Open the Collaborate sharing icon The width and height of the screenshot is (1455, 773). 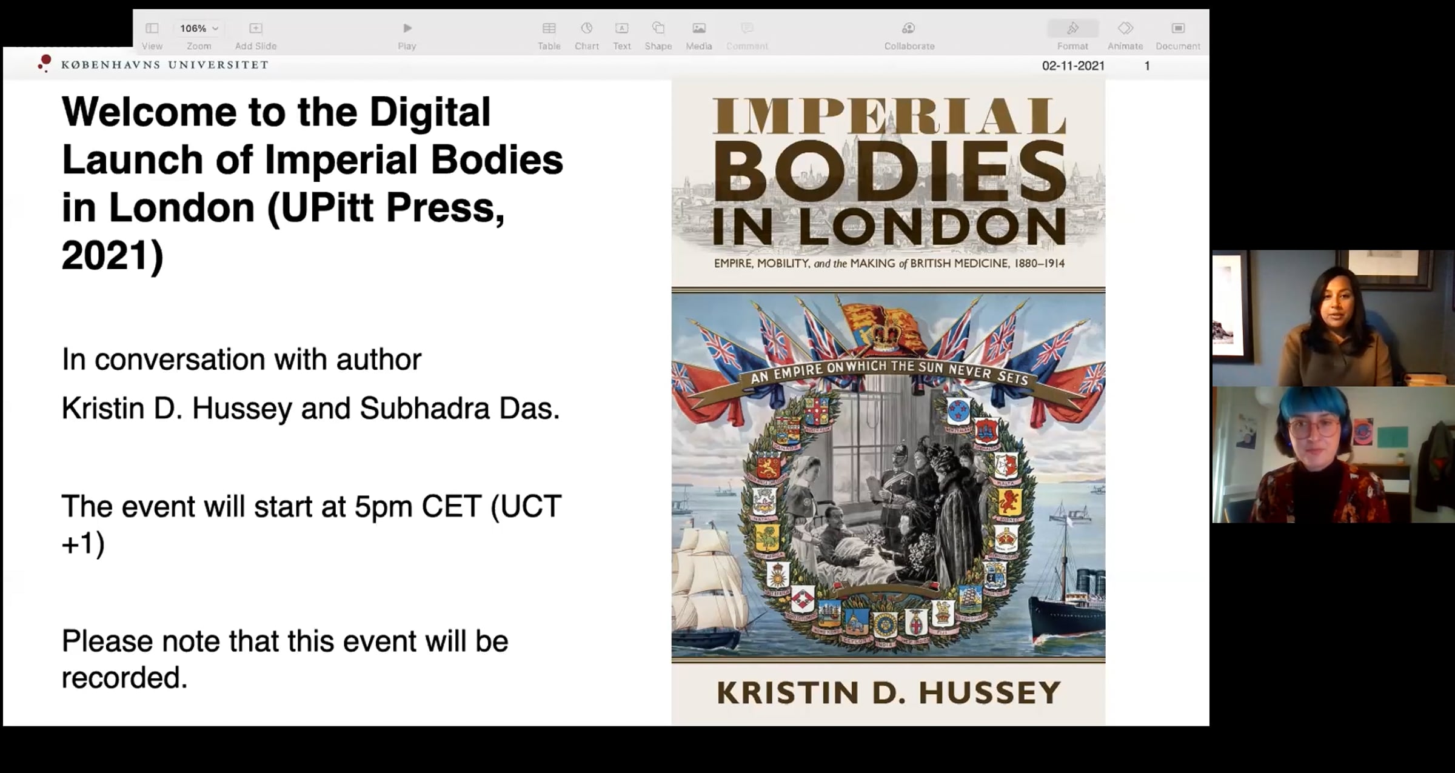tap(909, 28)
